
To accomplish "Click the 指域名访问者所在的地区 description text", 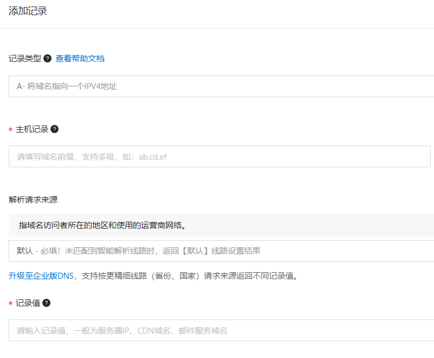I will pos(103,225).
